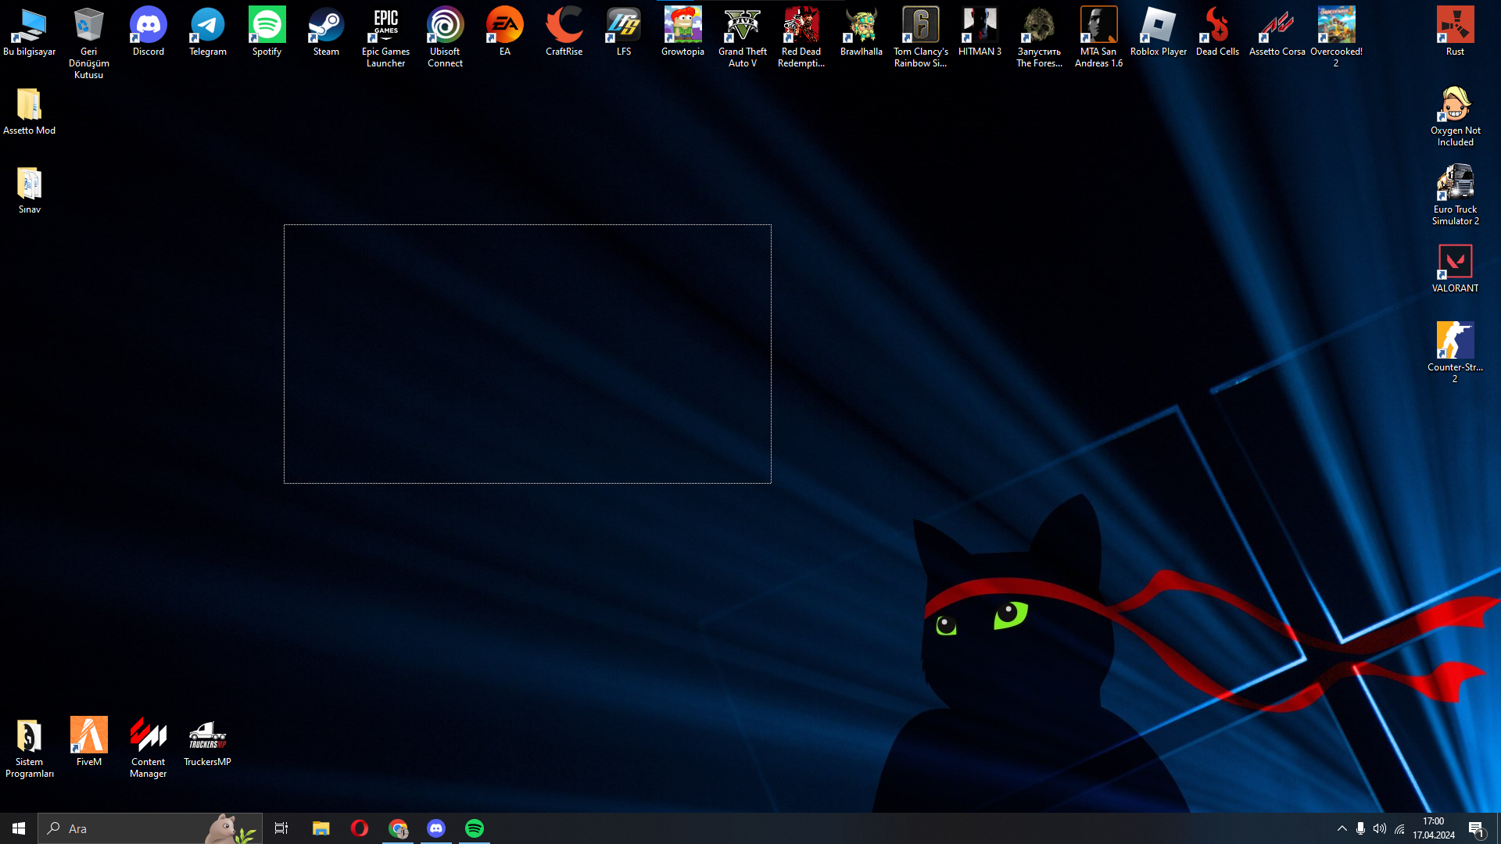Image resolution: width=1501 pixels, height=844 pixels.
Task: Select the Sınav folder
Action: pyautogui.click(x=30, y=190)
